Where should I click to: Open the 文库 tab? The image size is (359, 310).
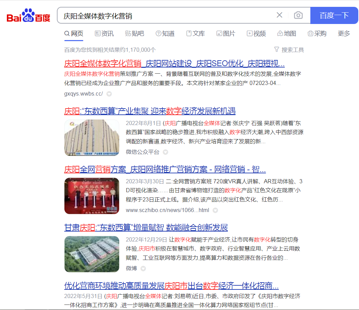click(196, 34)
